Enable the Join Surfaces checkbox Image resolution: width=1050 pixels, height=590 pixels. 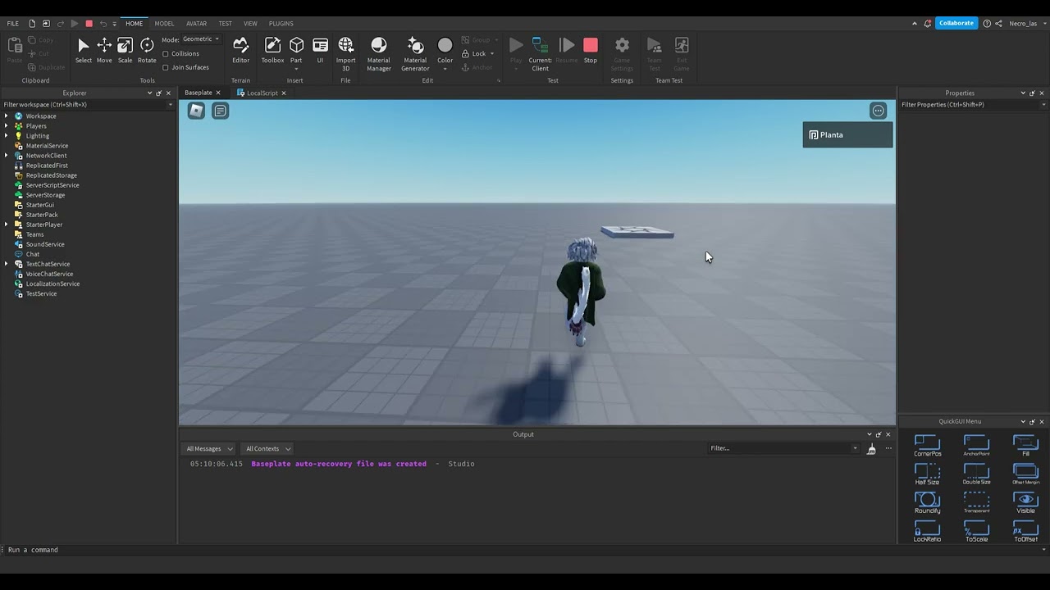[166, 67]
